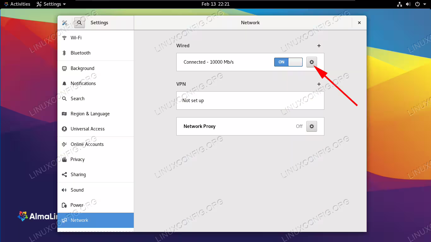The image size is (431, 242).
Task: Click the VPN section heading
Action: (181, 84)
